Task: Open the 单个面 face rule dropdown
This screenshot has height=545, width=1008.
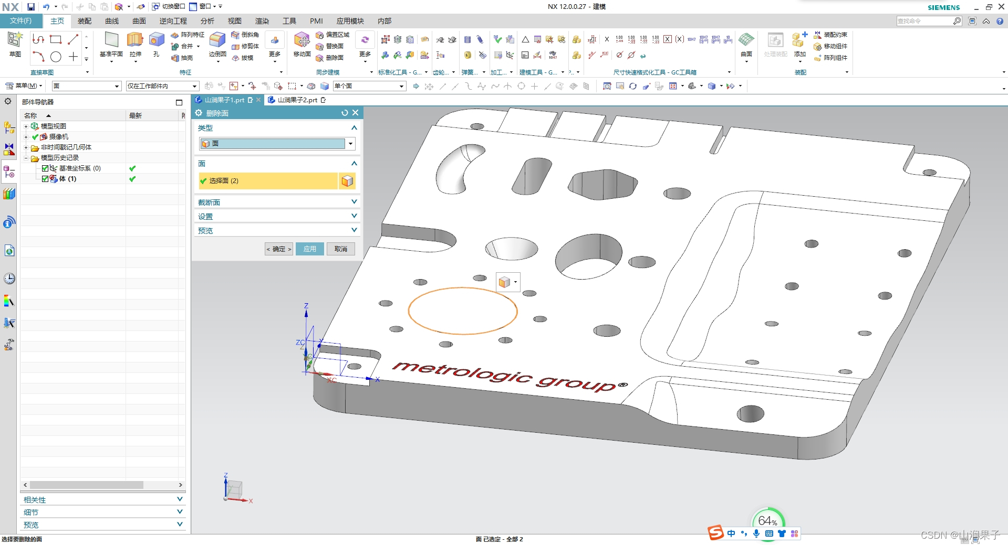Action: click(370, 86)
